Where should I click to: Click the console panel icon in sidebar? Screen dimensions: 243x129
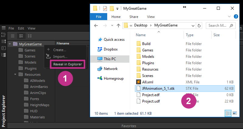click(4, 48)
